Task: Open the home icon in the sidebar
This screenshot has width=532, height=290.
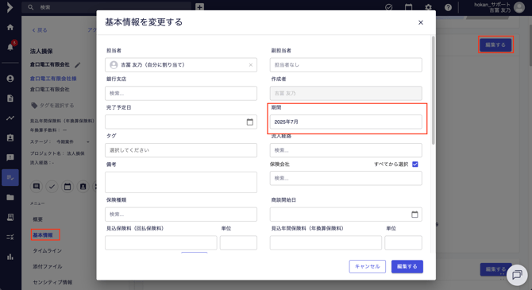Action: (10, 27)
